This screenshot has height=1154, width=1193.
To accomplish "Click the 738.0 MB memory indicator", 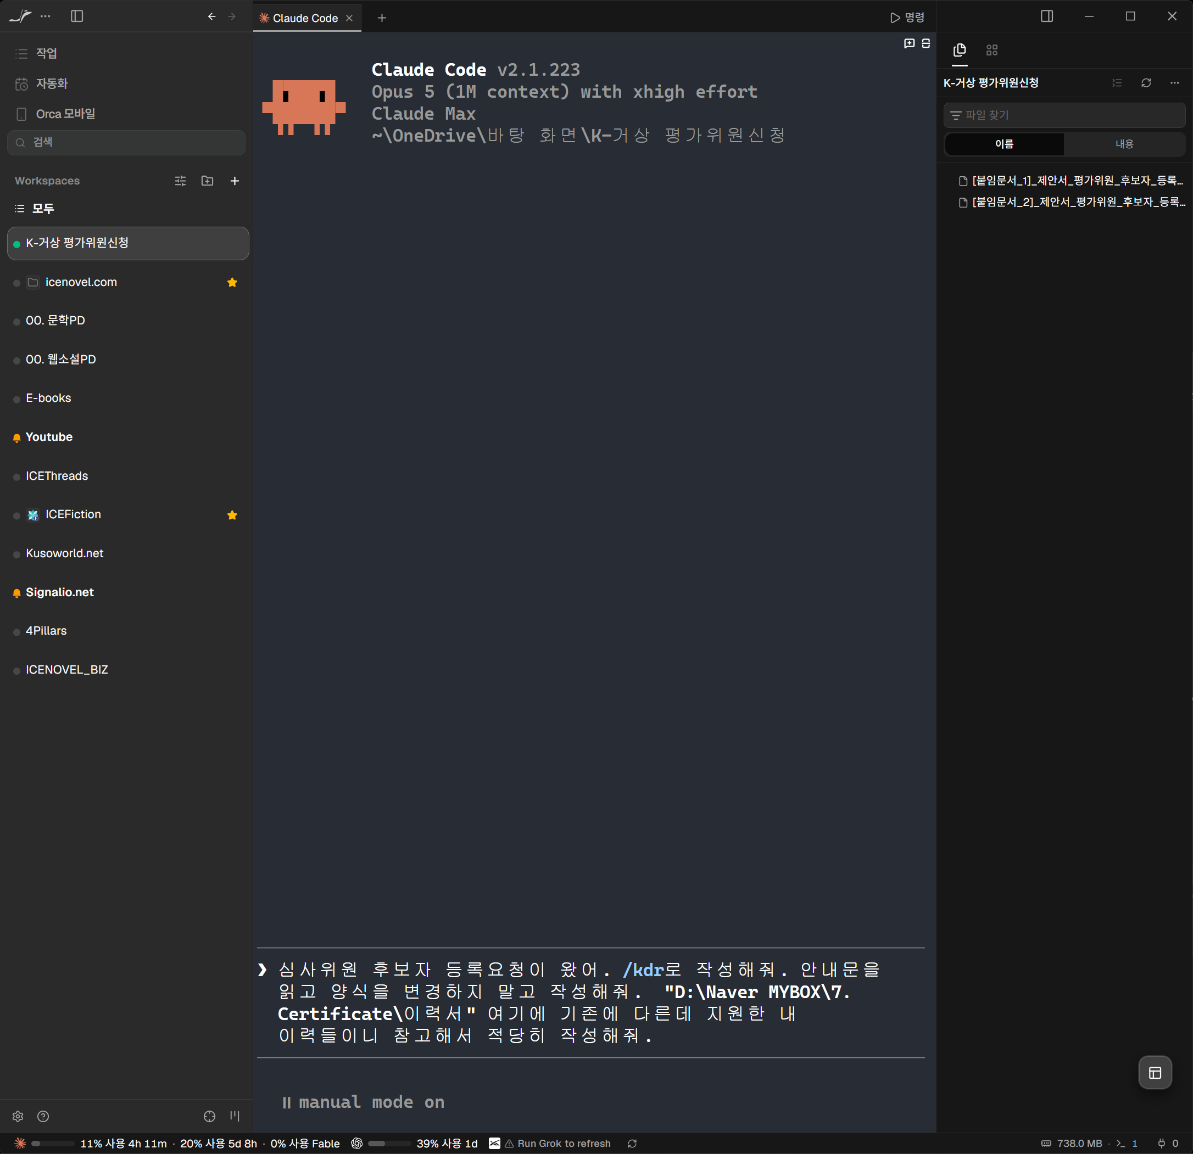I will tap(1071, 1144).
